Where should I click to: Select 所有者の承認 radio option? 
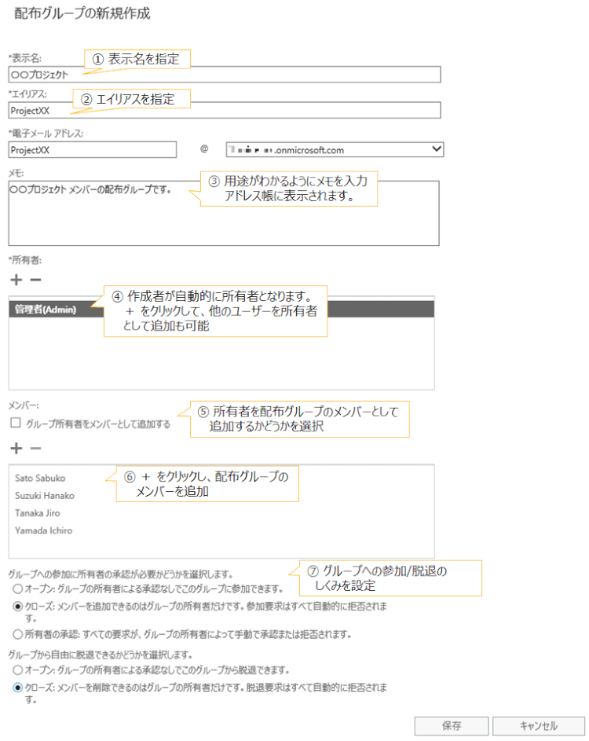coord(18,634)
